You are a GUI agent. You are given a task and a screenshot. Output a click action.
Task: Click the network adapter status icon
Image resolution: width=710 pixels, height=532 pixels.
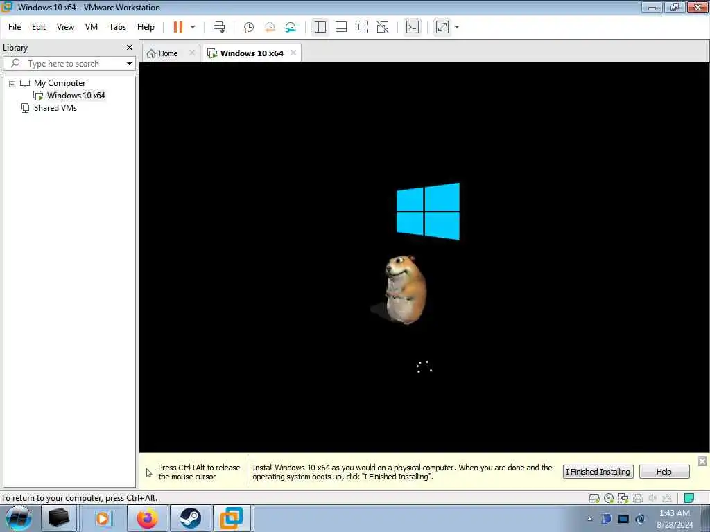click(623, 499)
